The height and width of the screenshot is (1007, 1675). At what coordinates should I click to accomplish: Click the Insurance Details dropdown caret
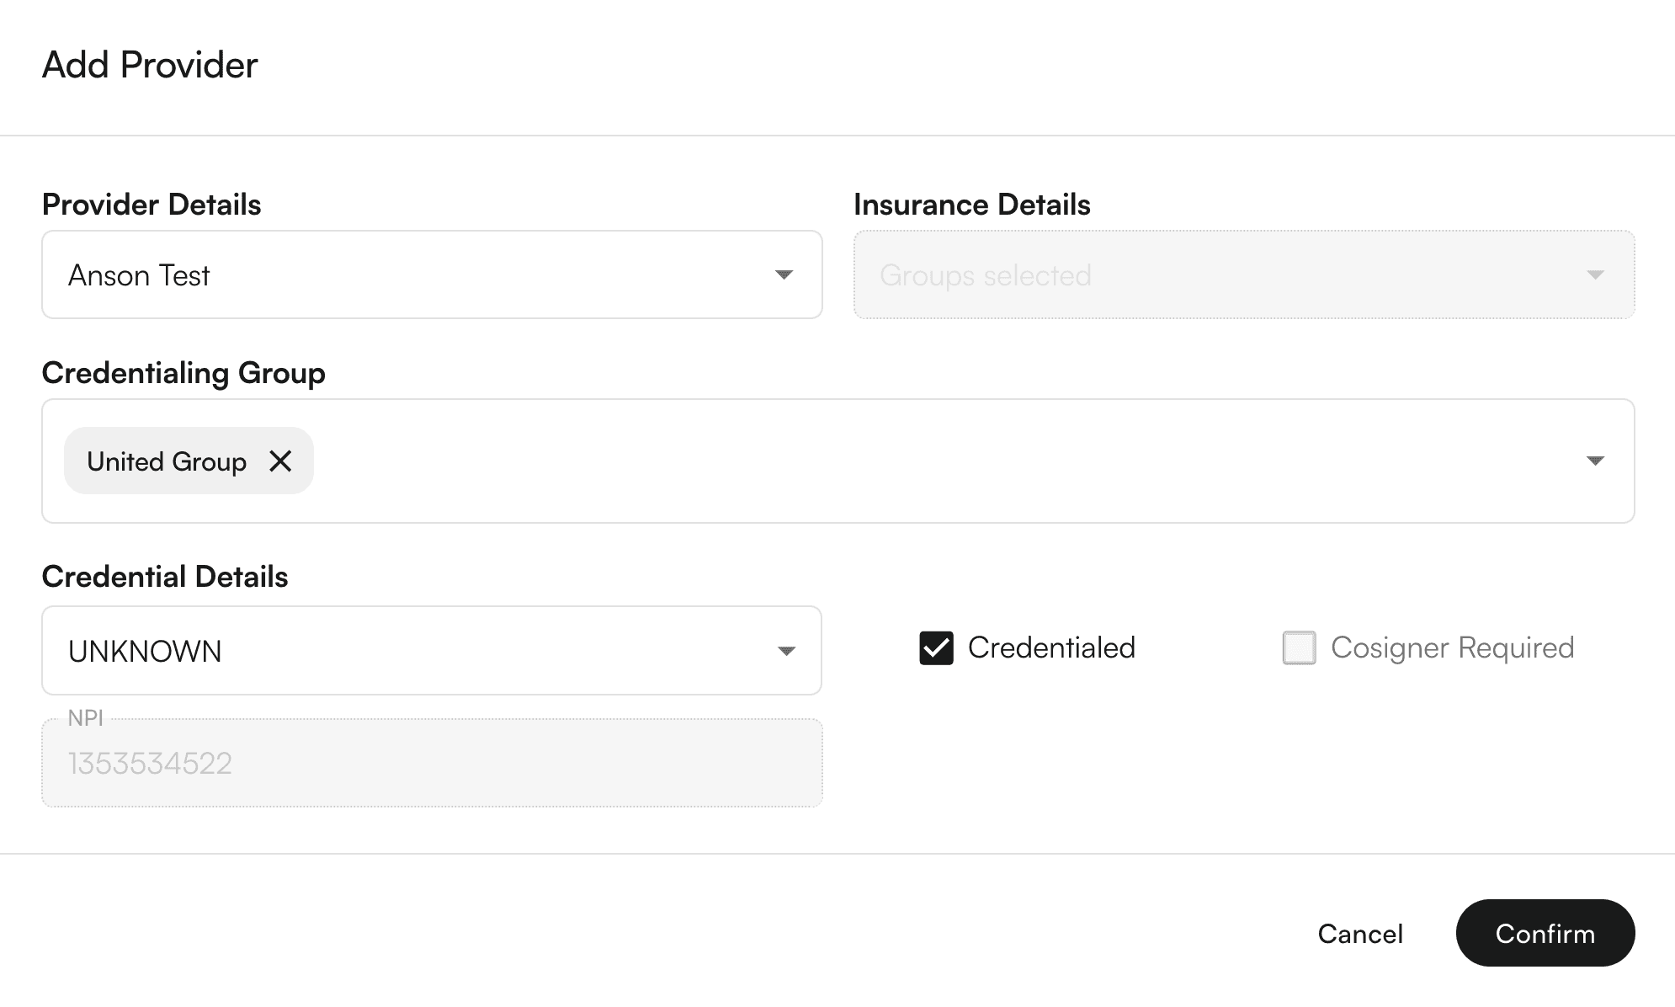click(x=1595, y=275)
